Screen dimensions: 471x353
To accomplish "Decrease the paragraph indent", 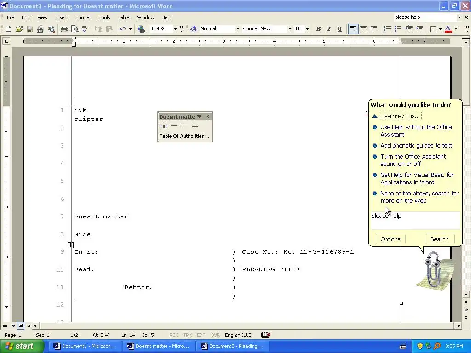I will pyautogui.click(x=408, y=29).
